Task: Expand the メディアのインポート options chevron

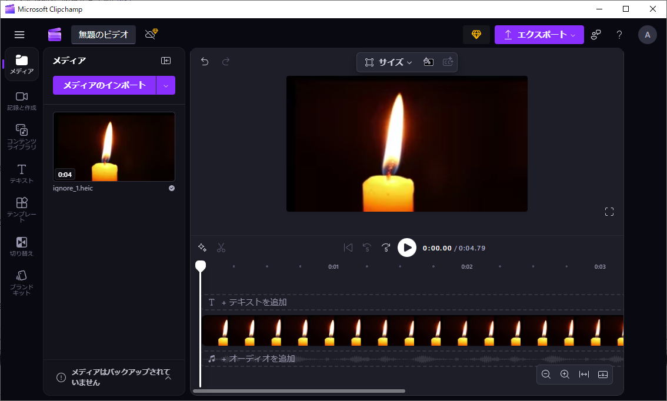Action: click(165, 85)
